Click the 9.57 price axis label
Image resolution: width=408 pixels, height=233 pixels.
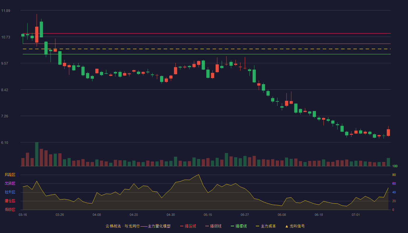(5, 63)
